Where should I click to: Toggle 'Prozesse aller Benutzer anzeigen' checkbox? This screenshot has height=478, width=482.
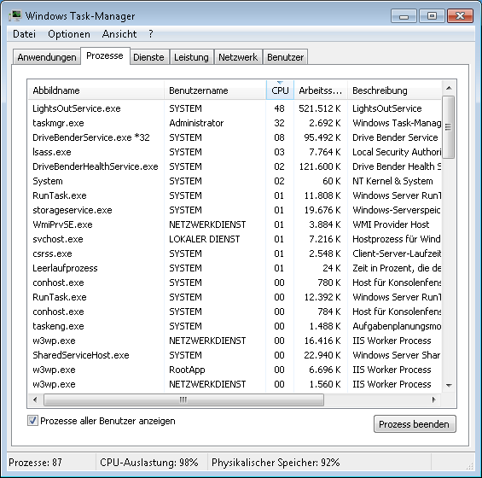32,421
